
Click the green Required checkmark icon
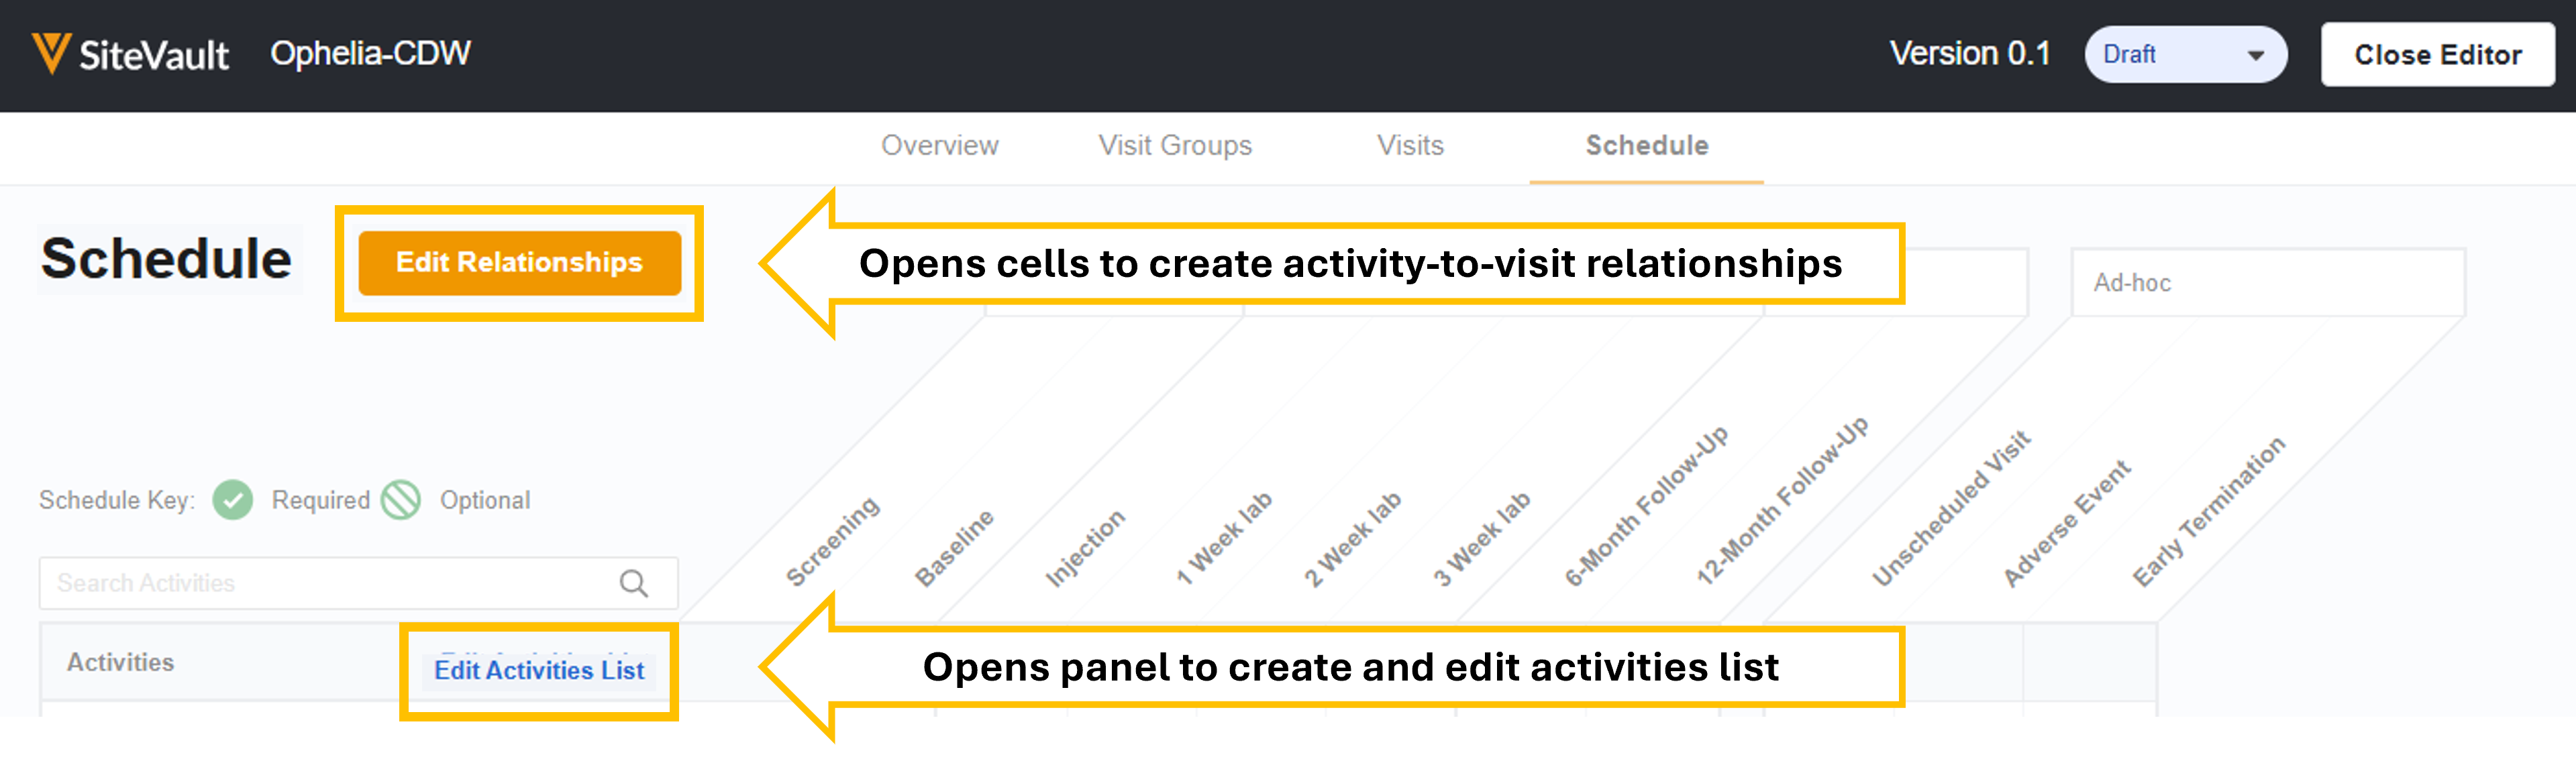point(233,500)
